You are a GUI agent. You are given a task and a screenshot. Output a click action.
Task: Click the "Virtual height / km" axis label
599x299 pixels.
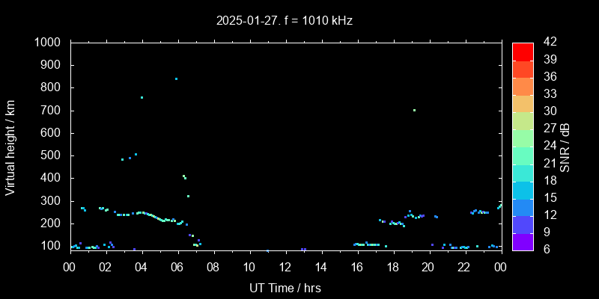pos(10,147)
